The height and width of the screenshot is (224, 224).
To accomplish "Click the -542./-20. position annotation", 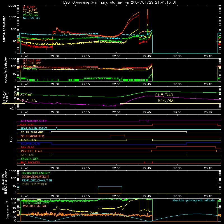I will coord(26,101).
